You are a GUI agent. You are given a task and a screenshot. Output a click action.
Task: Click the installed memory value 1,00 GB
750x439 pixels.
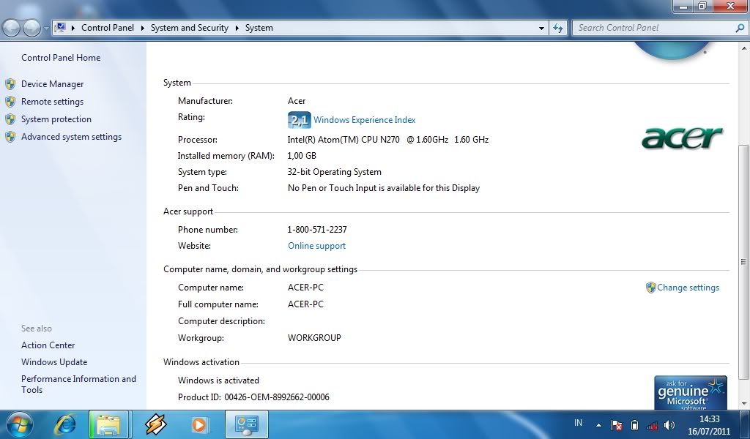[x=302, y=156]
